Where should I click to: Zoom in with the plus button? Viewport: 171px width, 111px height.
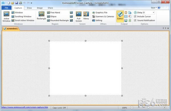(165, 108)
